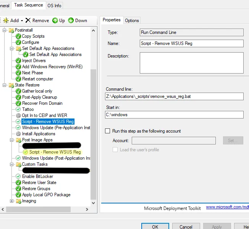Viewport: 249px width, 229px height.
Task: Click into the Description text box
Action: tap(191, 63)
